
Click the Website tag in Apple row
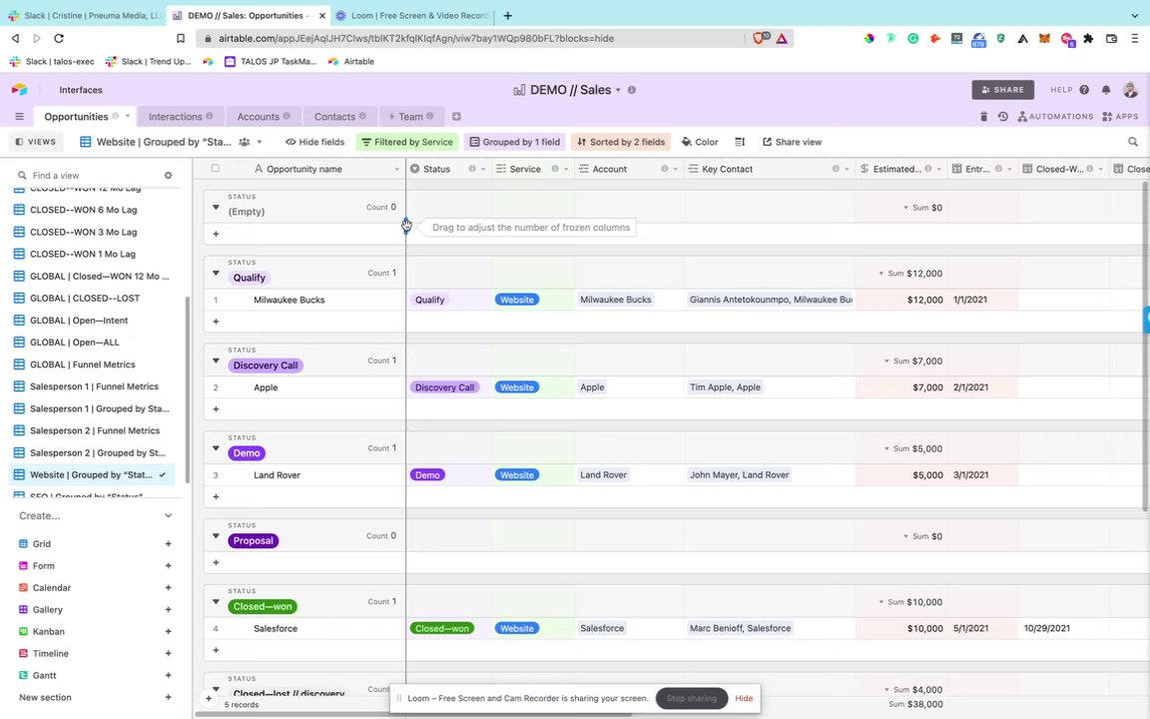(516, 387)
